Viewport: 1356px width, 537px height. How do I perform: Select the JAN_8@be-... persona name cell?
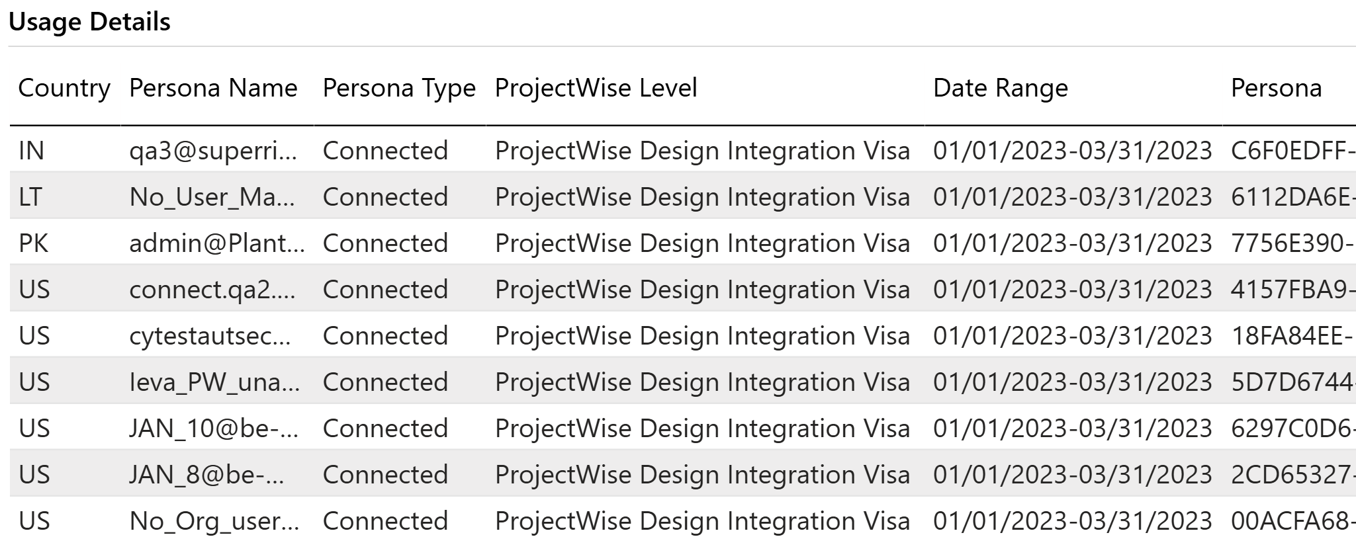click(x=206, y=475)
